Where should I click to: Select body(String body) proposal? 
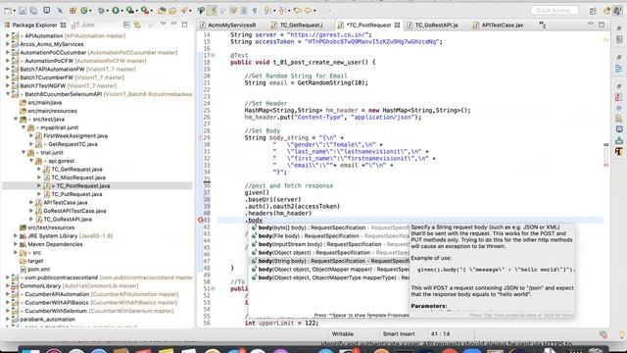[330, 261]
